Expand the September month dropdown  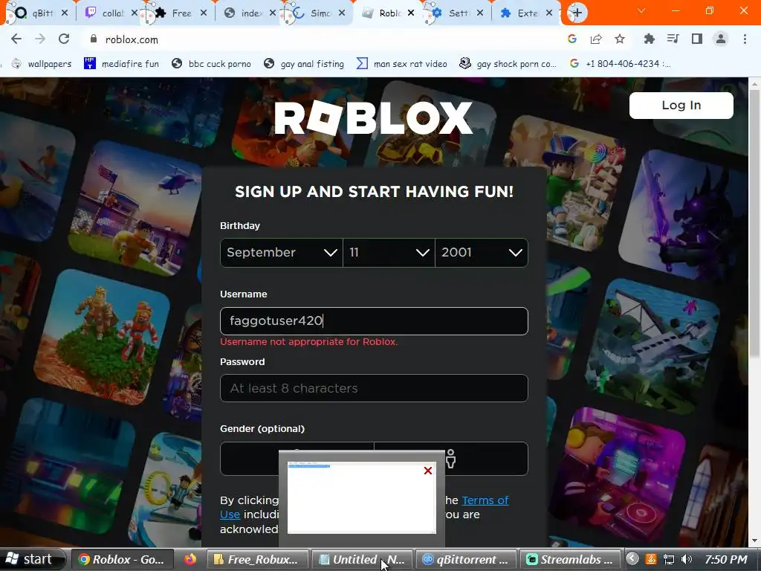pyautogui.click(x=282, y=253)
